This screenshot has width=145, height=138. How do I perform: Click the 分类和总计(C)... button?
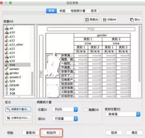pyautogui.click(x=18, y=118)
